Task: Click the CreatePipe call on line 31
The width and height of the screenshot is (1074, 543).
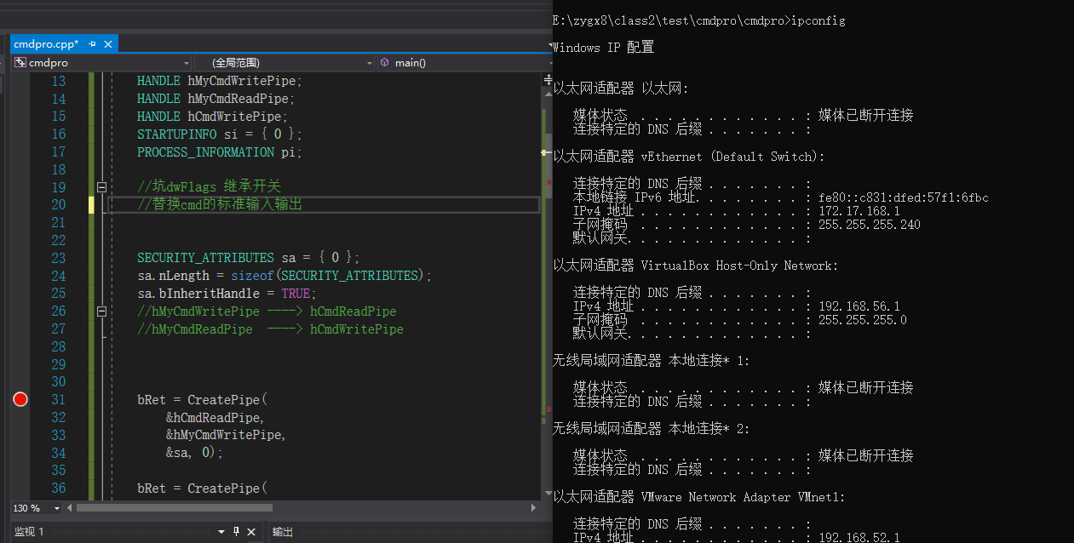Action: (x=203, y=399)
